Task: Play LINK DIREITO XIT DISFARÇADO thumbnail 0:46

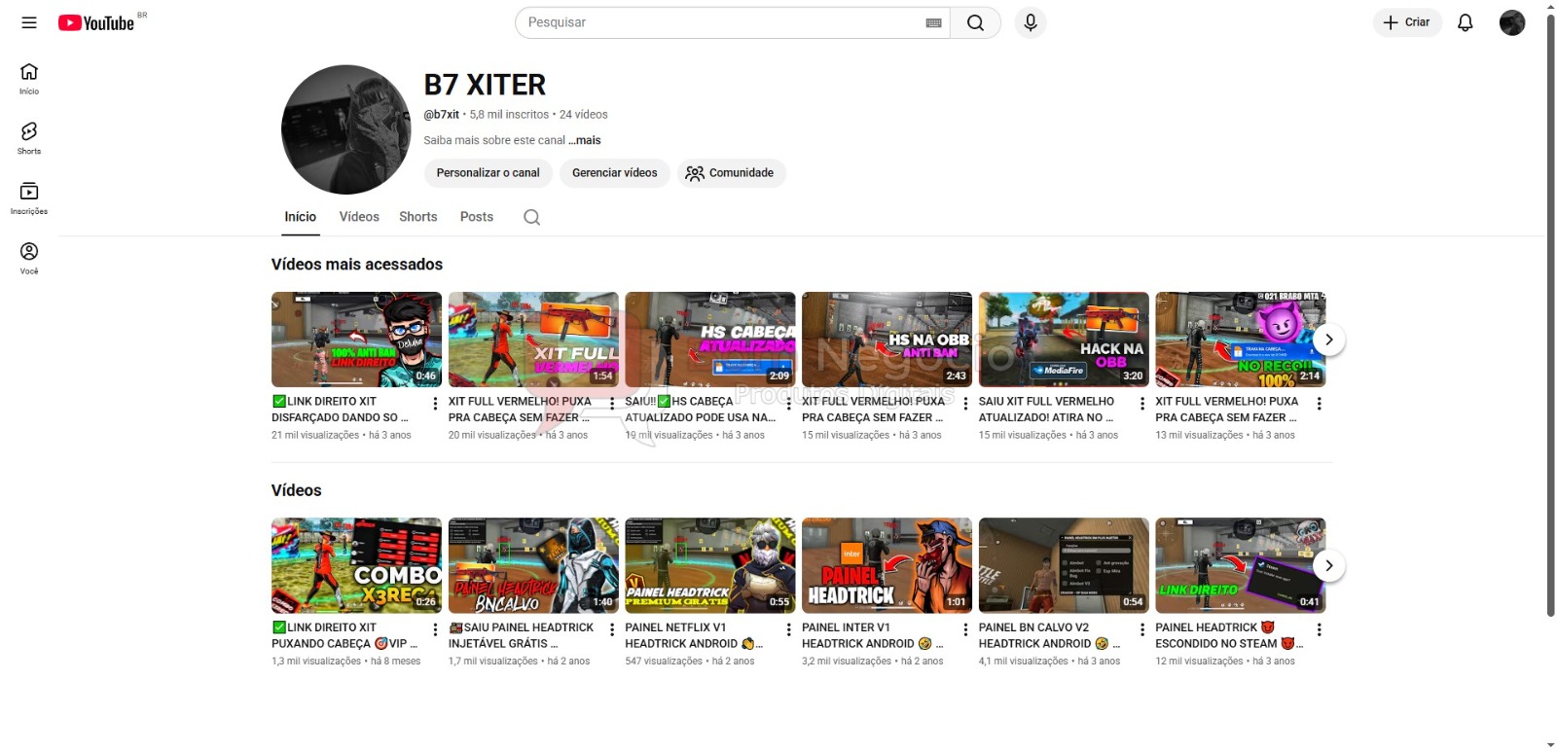Action: click(x=356, y=340)
